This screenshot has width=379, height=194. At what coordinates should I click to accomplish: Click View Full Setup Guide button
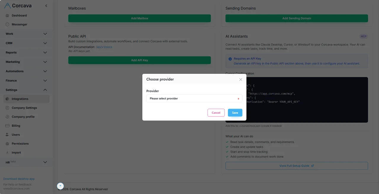297,166
